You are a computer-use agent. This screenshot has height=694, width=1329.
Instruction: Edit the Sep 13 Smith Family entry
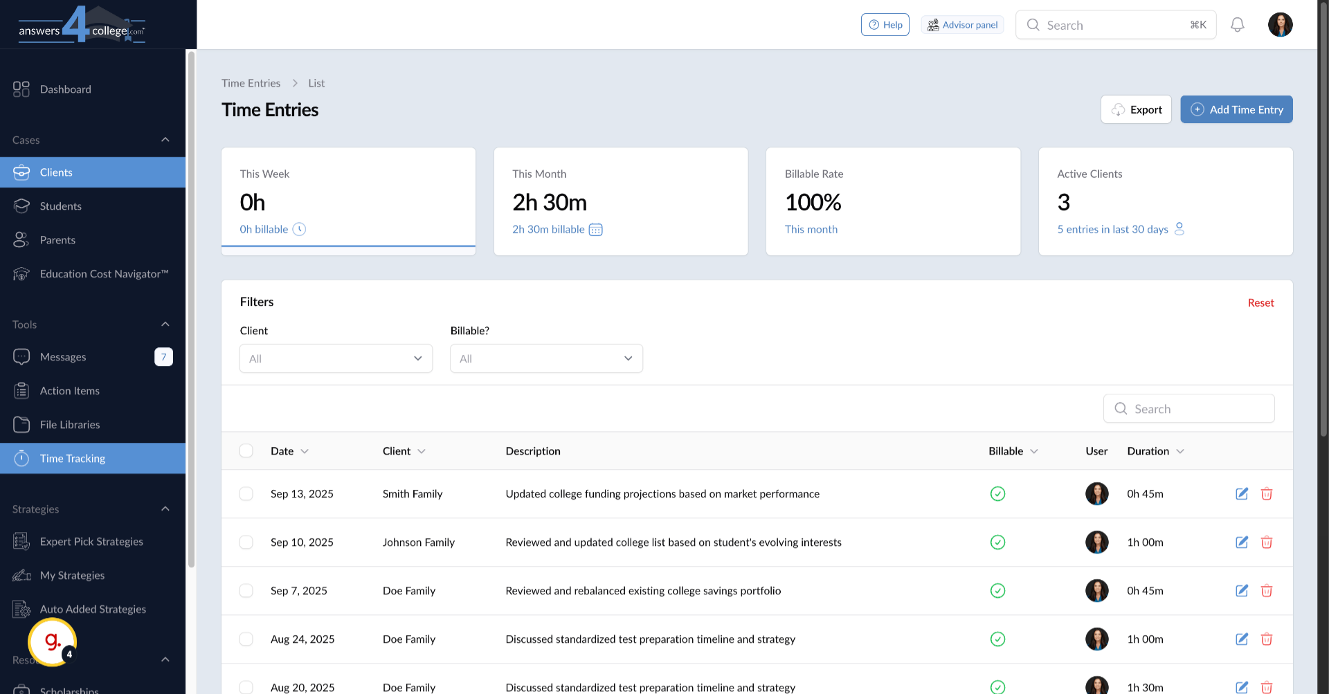1241,494
